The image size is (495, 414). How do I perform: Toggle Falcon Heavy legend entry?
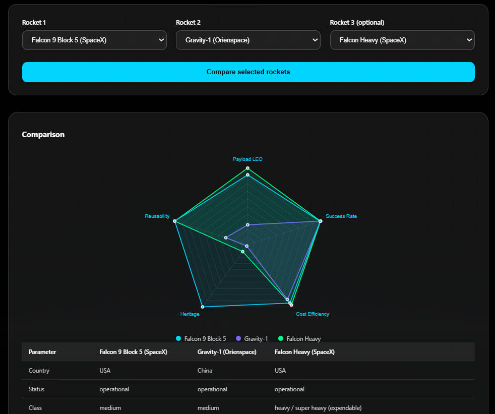(x=299, y=338)
